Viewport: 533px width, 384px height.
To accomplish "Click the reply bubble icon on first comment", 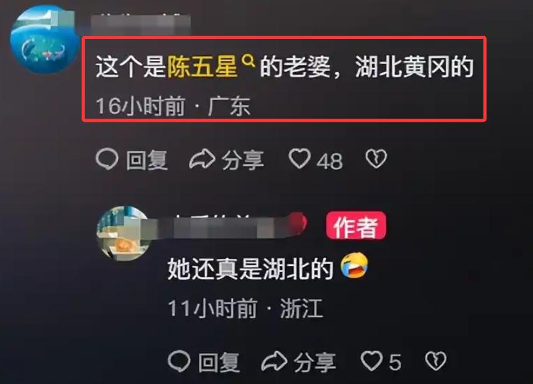I will tap(107, 159).
